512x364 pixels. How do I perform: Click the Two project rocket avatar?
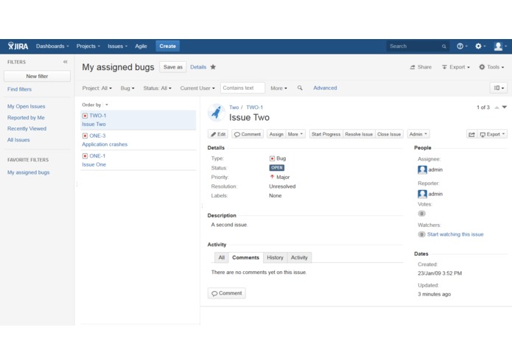click(216, 112)
